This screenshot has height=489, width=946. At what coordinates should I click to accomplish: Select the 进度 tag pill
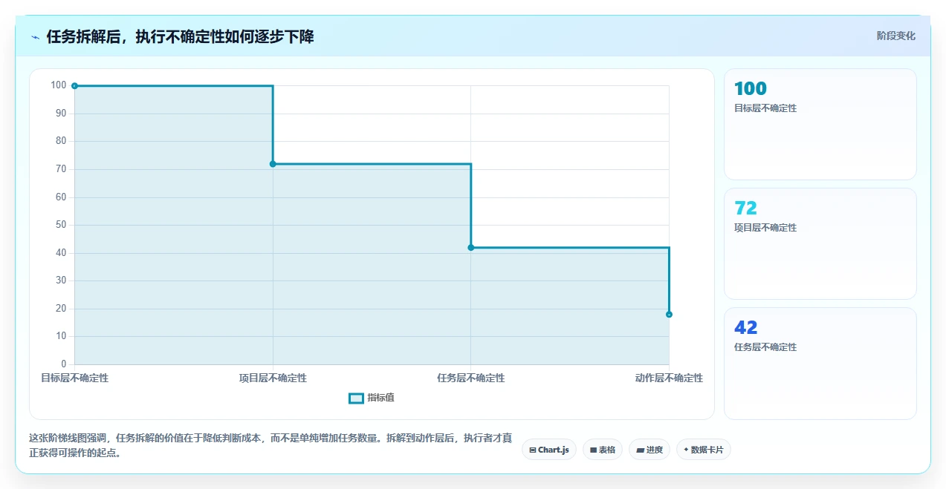[x=649, y=450]
